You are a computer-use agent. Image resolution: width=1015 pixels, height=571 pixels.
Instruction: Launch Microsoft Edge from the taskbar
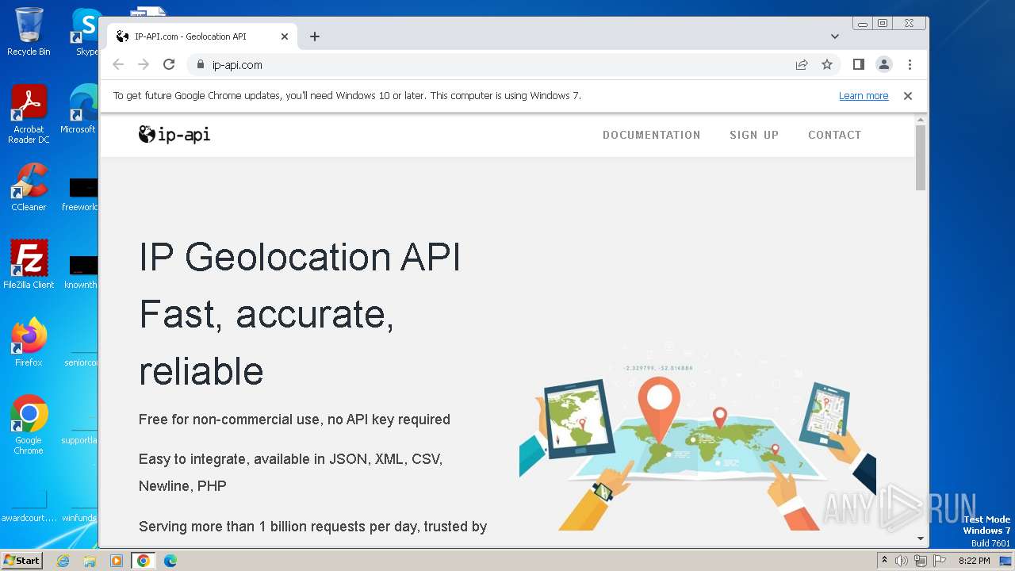(x=170, y=561)
